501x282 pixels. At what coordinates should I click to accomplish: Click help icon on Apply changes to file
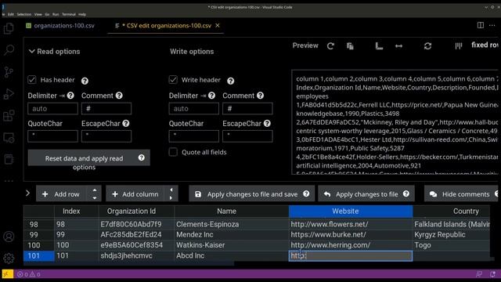405,193
